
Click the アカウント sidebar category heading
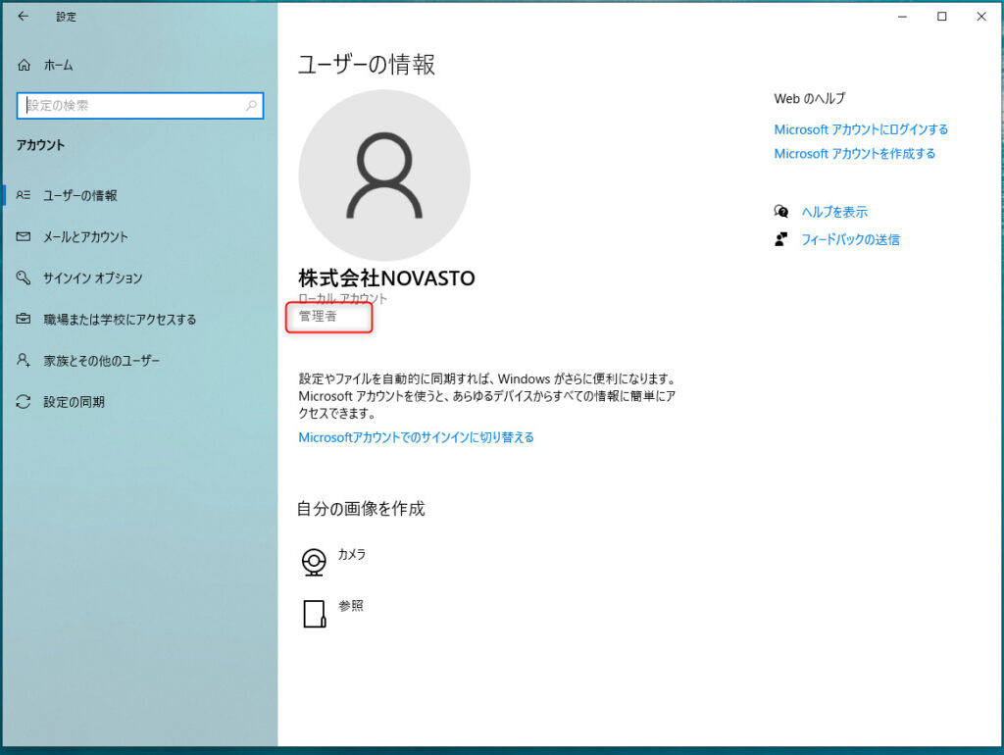(x=40, y=145)
